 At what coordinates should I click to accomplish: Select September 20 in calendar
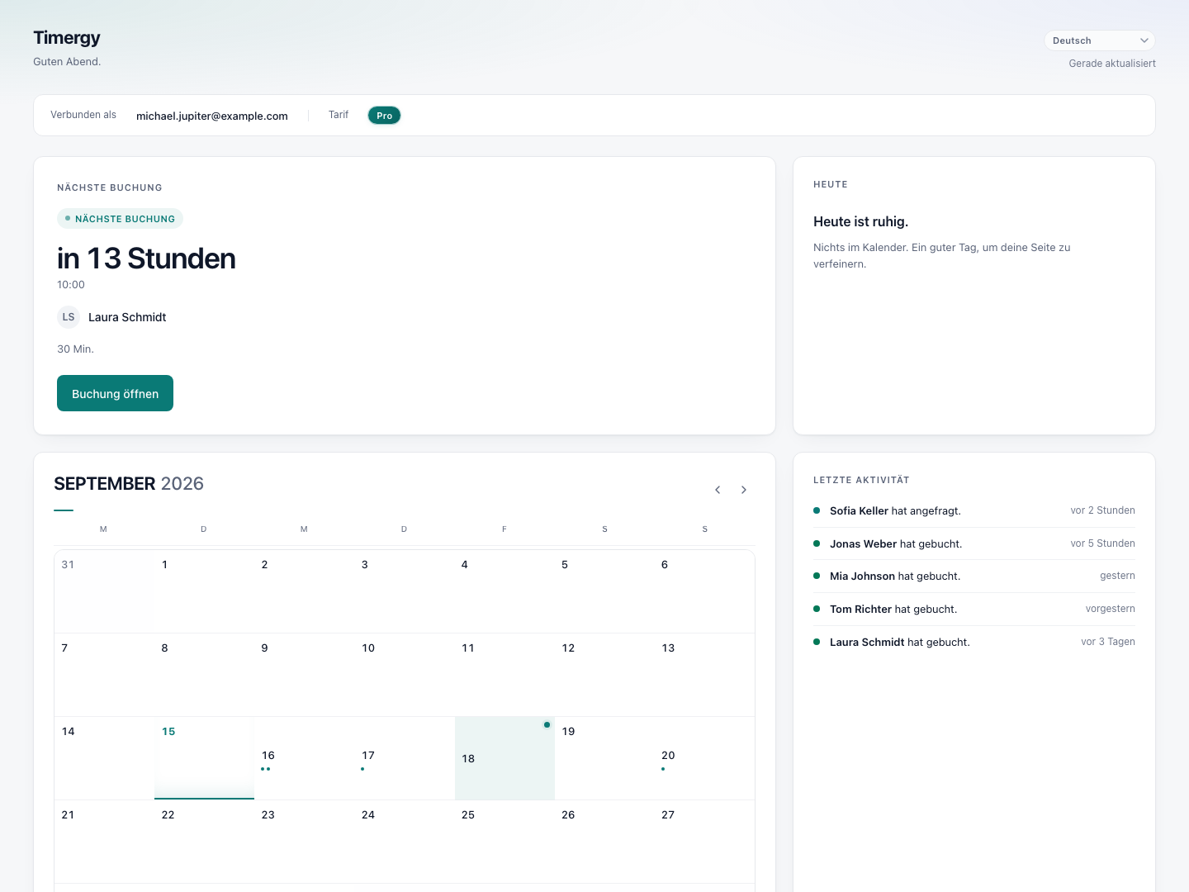click(x=704, y=758)
